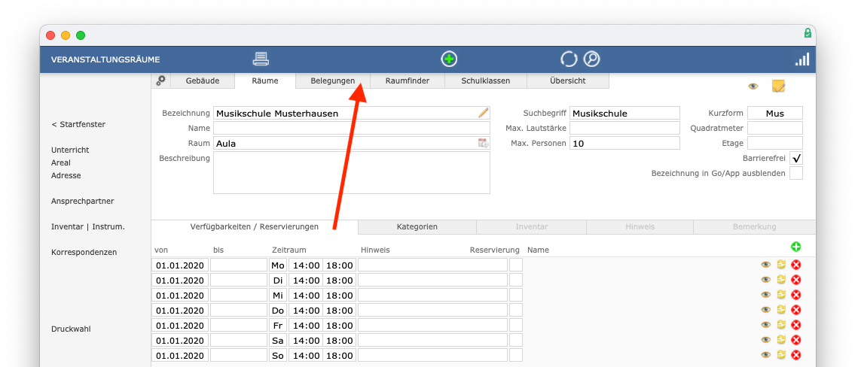Image resolution: width=858 pixels, height=367 pixels.
Task: Click the eye icon next to note icon
Action: (753, 86)
